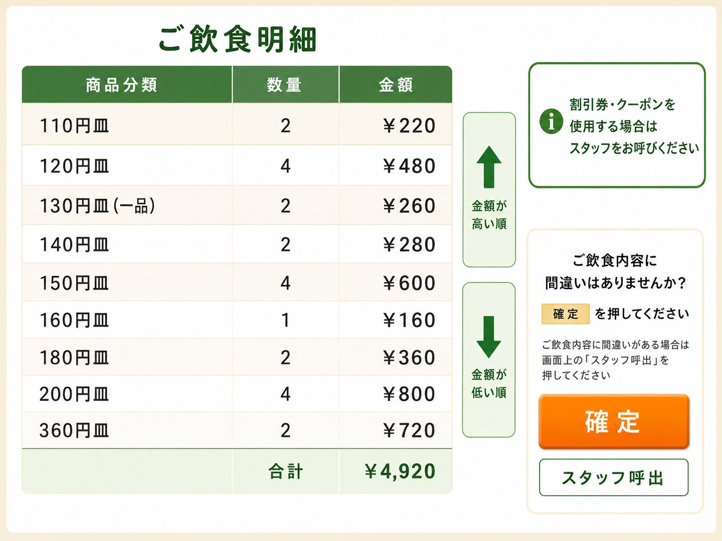This screenshot has height=541, width=722.
Task: Select the 360円皿 row
Action: click(237, 430)
